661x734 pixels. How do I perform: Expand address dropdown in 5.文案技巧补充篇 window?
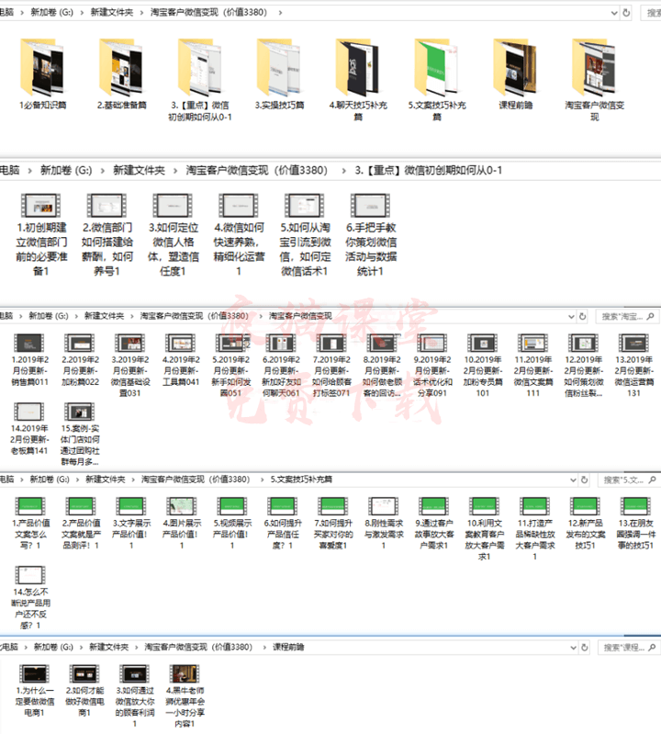[x=573, y=480]
